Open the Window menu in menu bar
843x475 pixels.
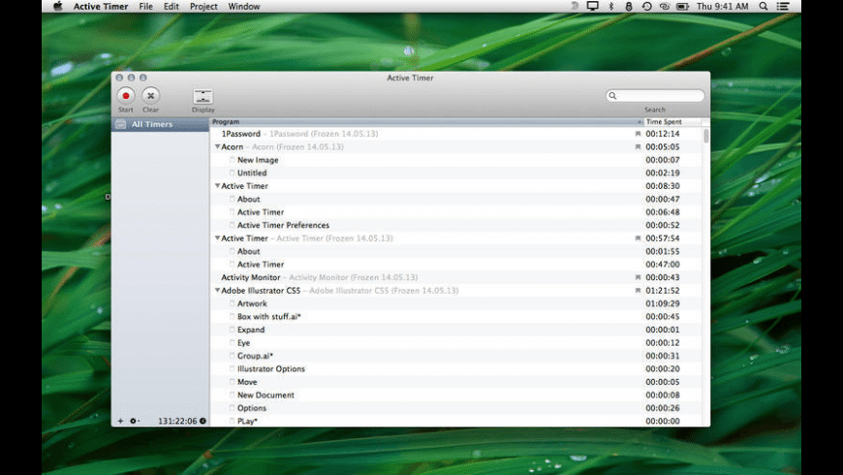click(x=243, y=6)
